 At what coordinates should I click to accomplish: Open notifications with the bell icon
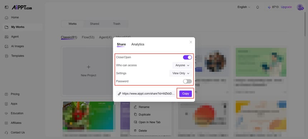point(258,7)
